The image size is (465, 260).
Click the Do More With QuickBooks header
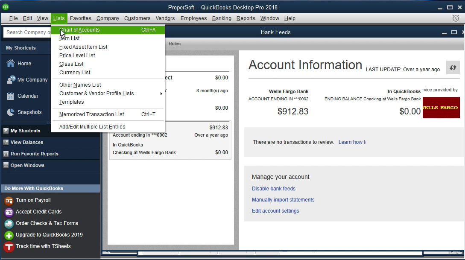pos(50,188)
